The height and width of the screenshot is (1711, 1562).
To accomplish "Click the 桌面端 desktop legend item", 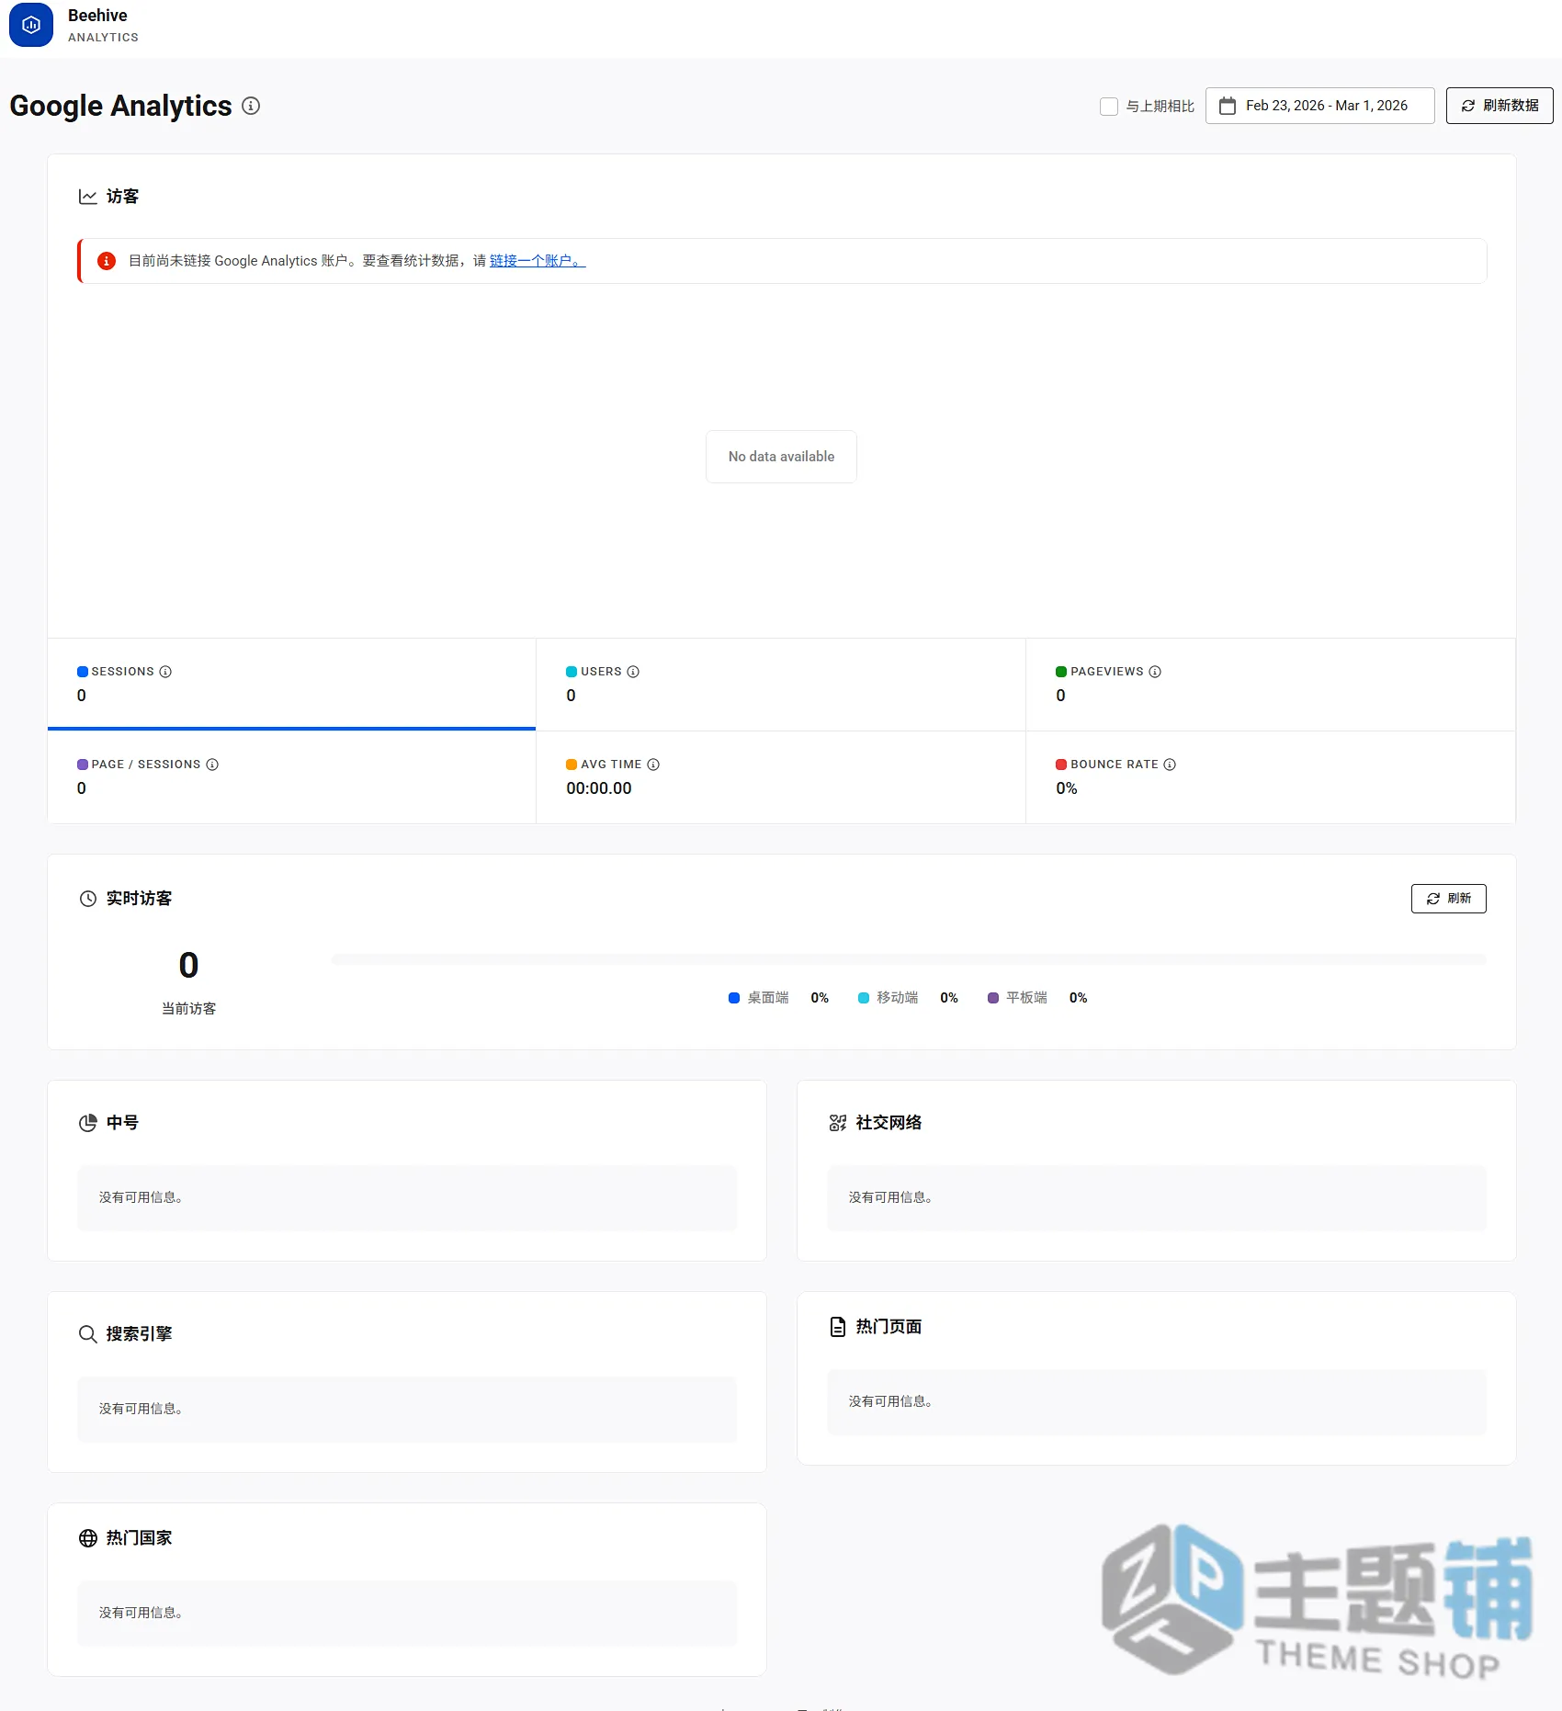I will tap(778, 998).
